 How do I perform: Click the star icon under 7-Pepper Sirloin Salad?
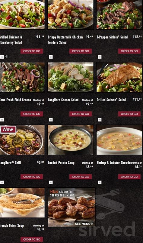tap(100, 57)
